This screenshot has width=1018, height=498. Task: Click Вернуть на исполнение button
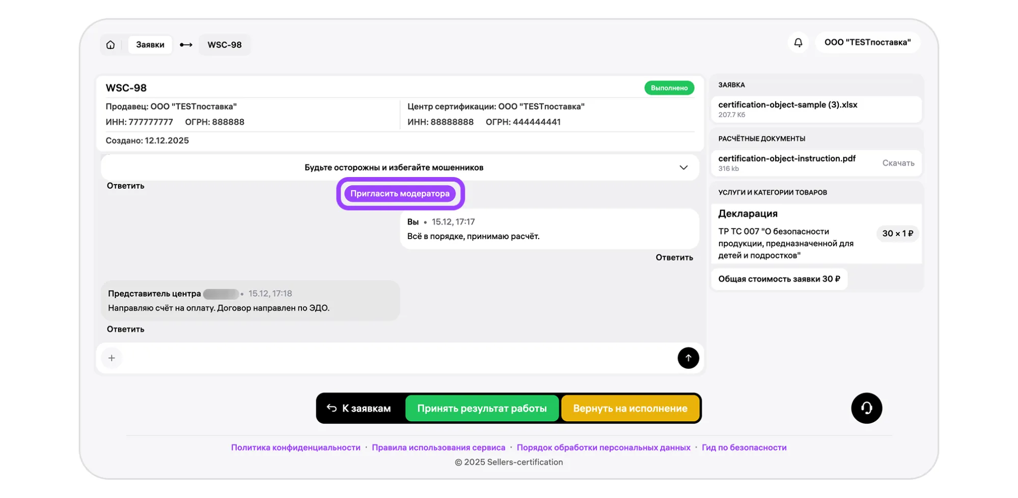click(x=629, y=408)
